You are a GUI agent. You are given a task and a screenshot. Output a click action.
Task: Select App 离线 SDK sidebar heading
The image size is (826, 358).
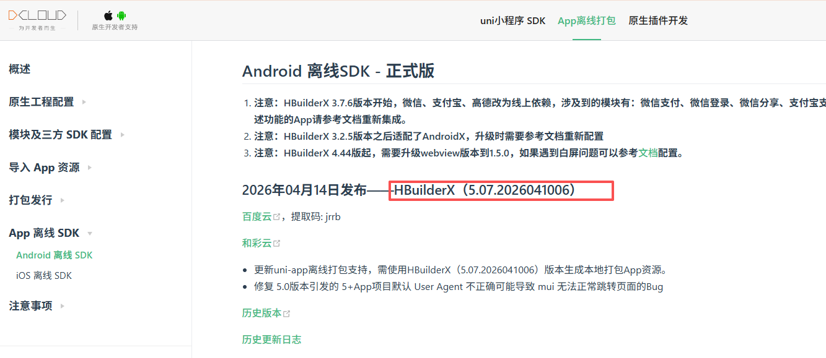pos(44,233)
